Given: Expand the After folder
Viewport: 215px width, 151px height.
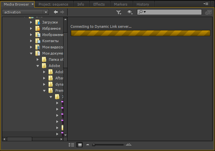Looking at the screenshot, I should pos(44,78).
